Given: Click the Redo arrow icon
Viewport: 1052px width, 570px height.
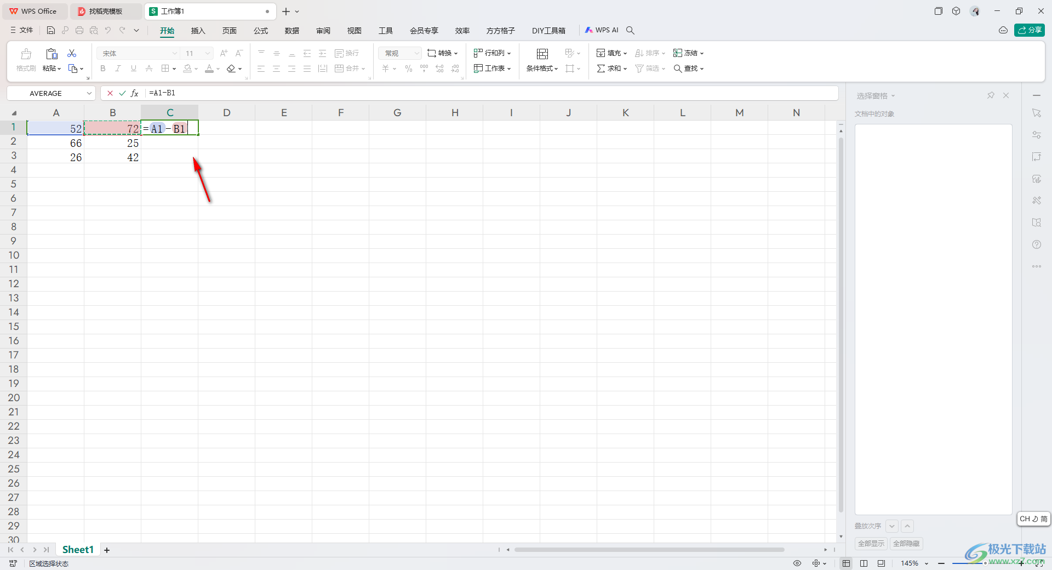Looking at the screenshot, I should point(122,30).
